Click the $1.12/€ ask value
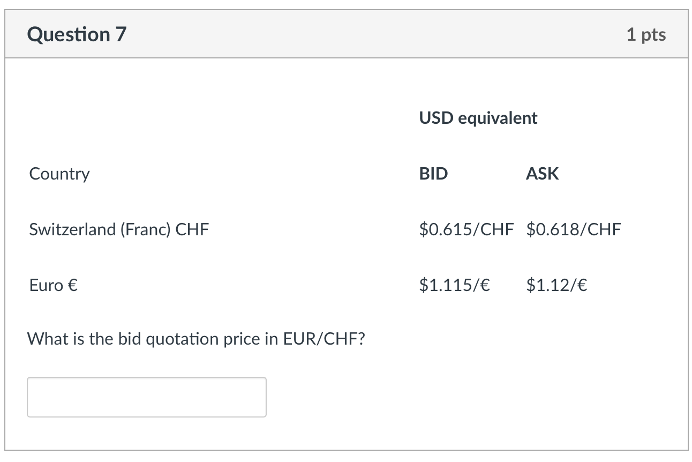 click(556, 285)
